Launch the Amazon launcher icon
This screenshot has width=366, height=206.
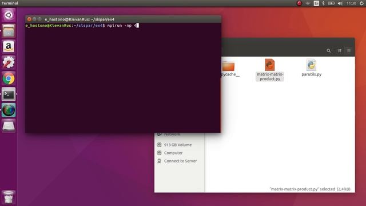point(9,46)
